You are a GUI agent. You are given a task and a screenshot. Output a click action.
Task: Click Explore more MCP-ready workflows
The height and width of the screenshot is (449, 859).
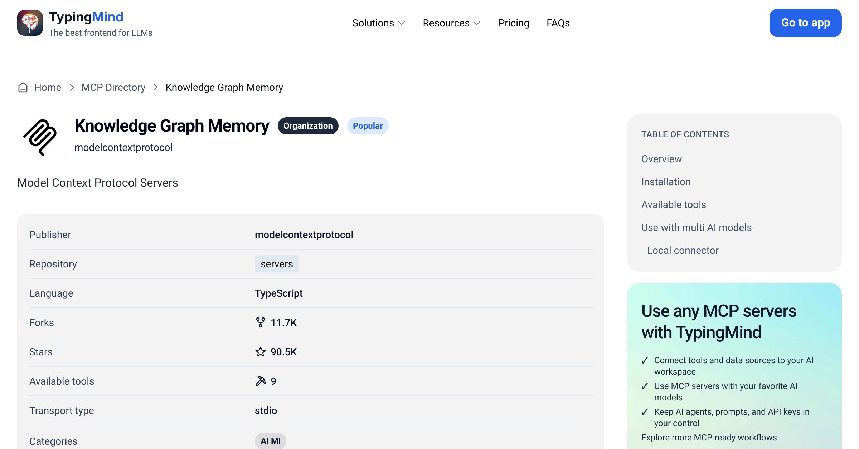point(709,438)
